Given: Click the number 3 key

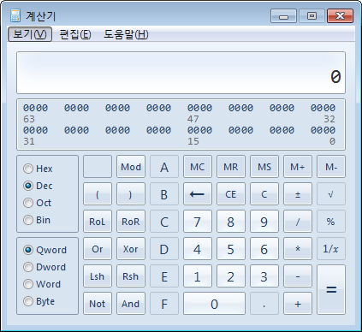Looking at the screenshot, I should click(x=264, y=276).
